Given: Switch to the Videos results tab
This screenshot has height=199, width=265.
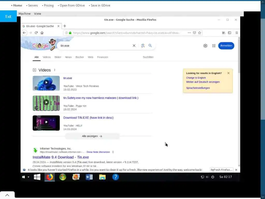Looking at the screenshot, I should [x=47, y=57].
